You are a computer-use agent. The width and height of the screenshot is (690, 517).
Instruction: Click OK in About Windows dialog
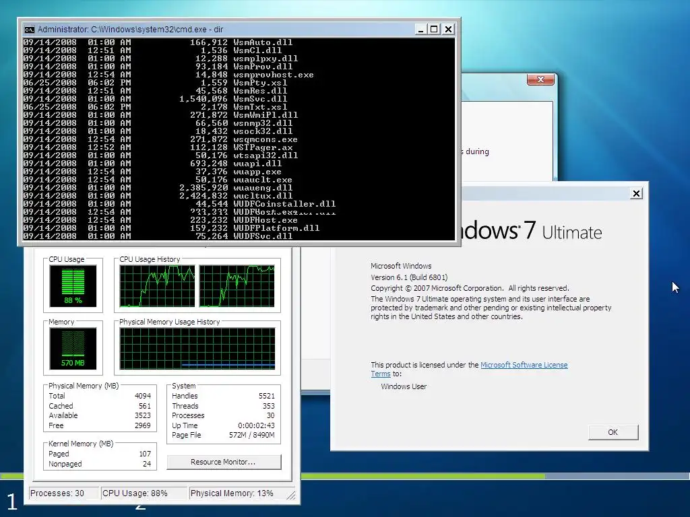(613, 432)
